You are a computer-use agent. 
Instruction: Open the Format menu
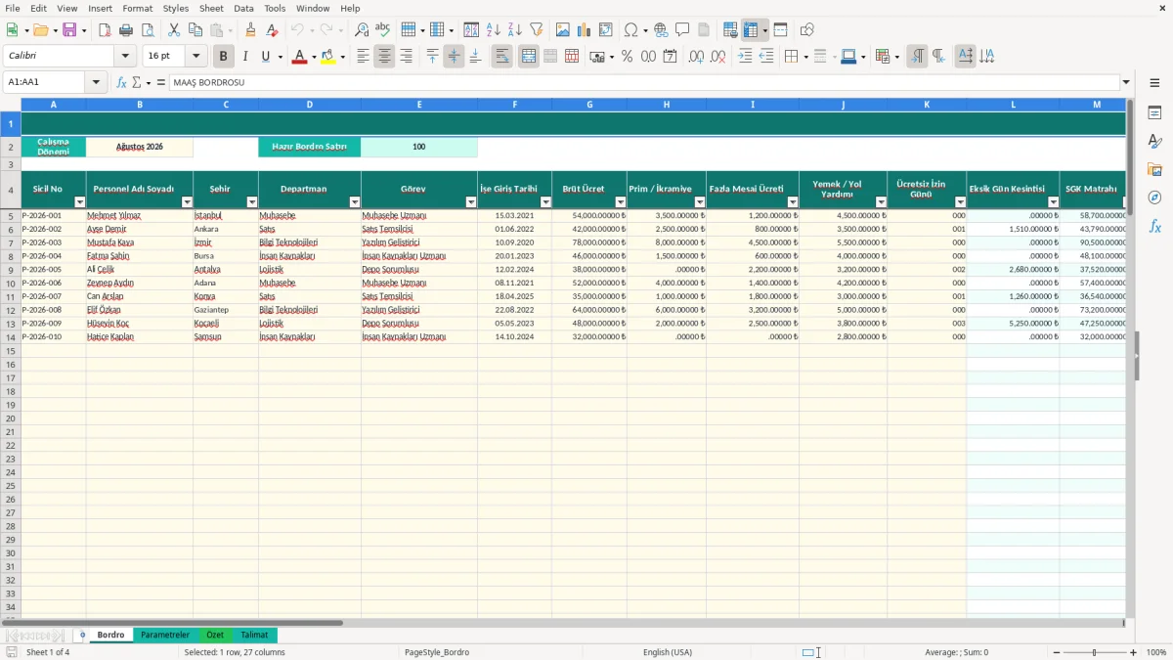(x=138, y=8)
